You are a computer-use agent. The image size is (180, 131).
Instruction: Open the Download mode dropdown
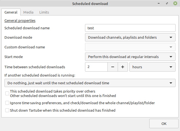tap(130, 37)
